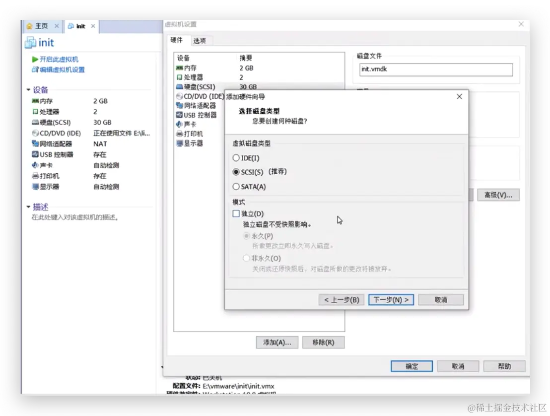Click memory icon in settings hardware list

[x=180, y=68]
